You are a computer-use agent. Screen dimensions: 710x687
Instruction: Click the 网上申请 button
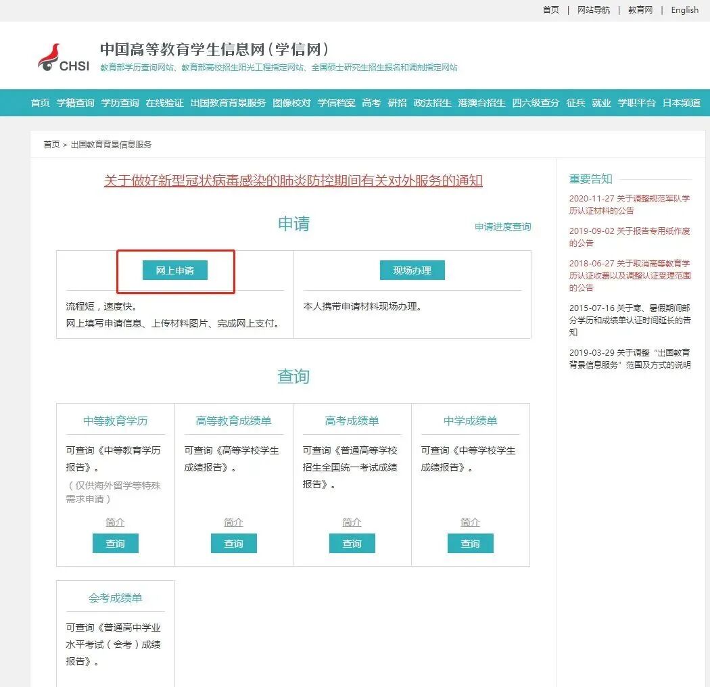174,270
